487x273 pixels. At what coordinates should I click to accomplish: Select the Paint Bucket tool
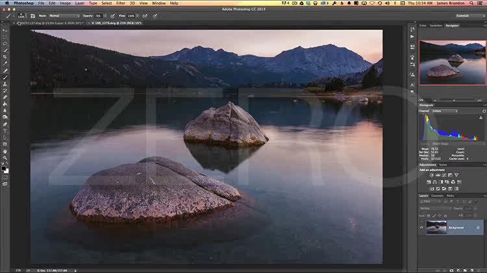pyautogui.click(x=5, y=104)
